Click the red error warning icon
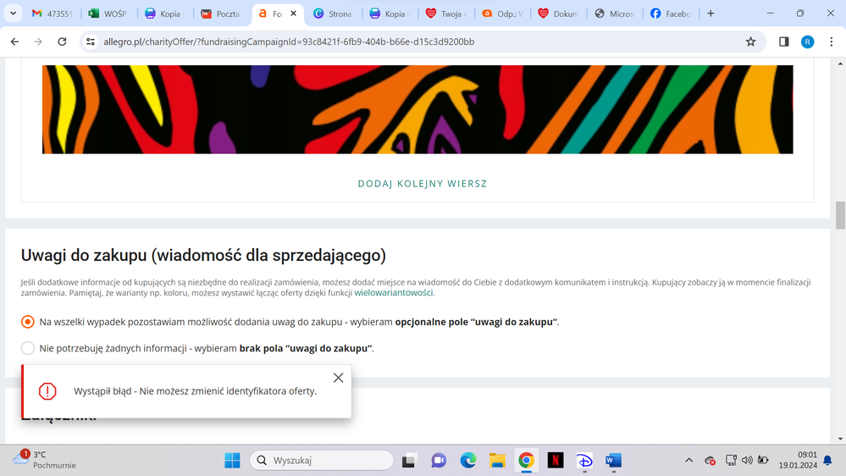Viewport: 846px width, 476px height. pos(47,391)
